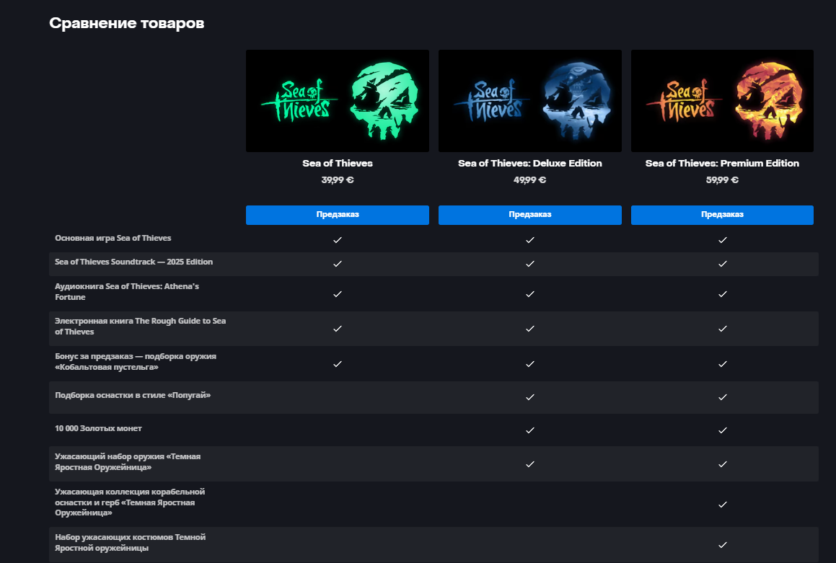Click the Sea of Thieves: Premium Edition title
836x563 pixels.
tap(723, 163)
